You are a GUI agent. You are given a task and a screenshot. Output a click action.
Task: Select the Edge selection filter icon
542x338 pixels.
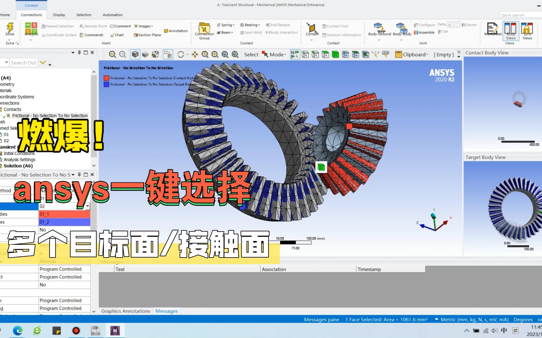click(315, 54)
